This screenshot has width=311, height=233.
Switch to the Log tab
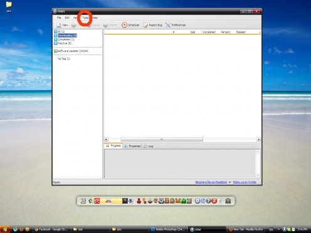[x=149, y=146]
